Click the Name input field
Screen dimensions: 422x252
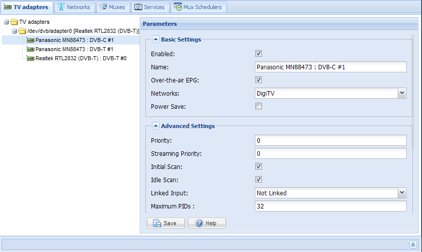330,67
